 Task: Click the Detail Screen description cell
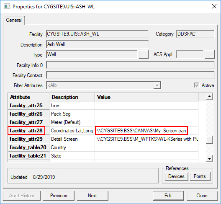(72, 139)
